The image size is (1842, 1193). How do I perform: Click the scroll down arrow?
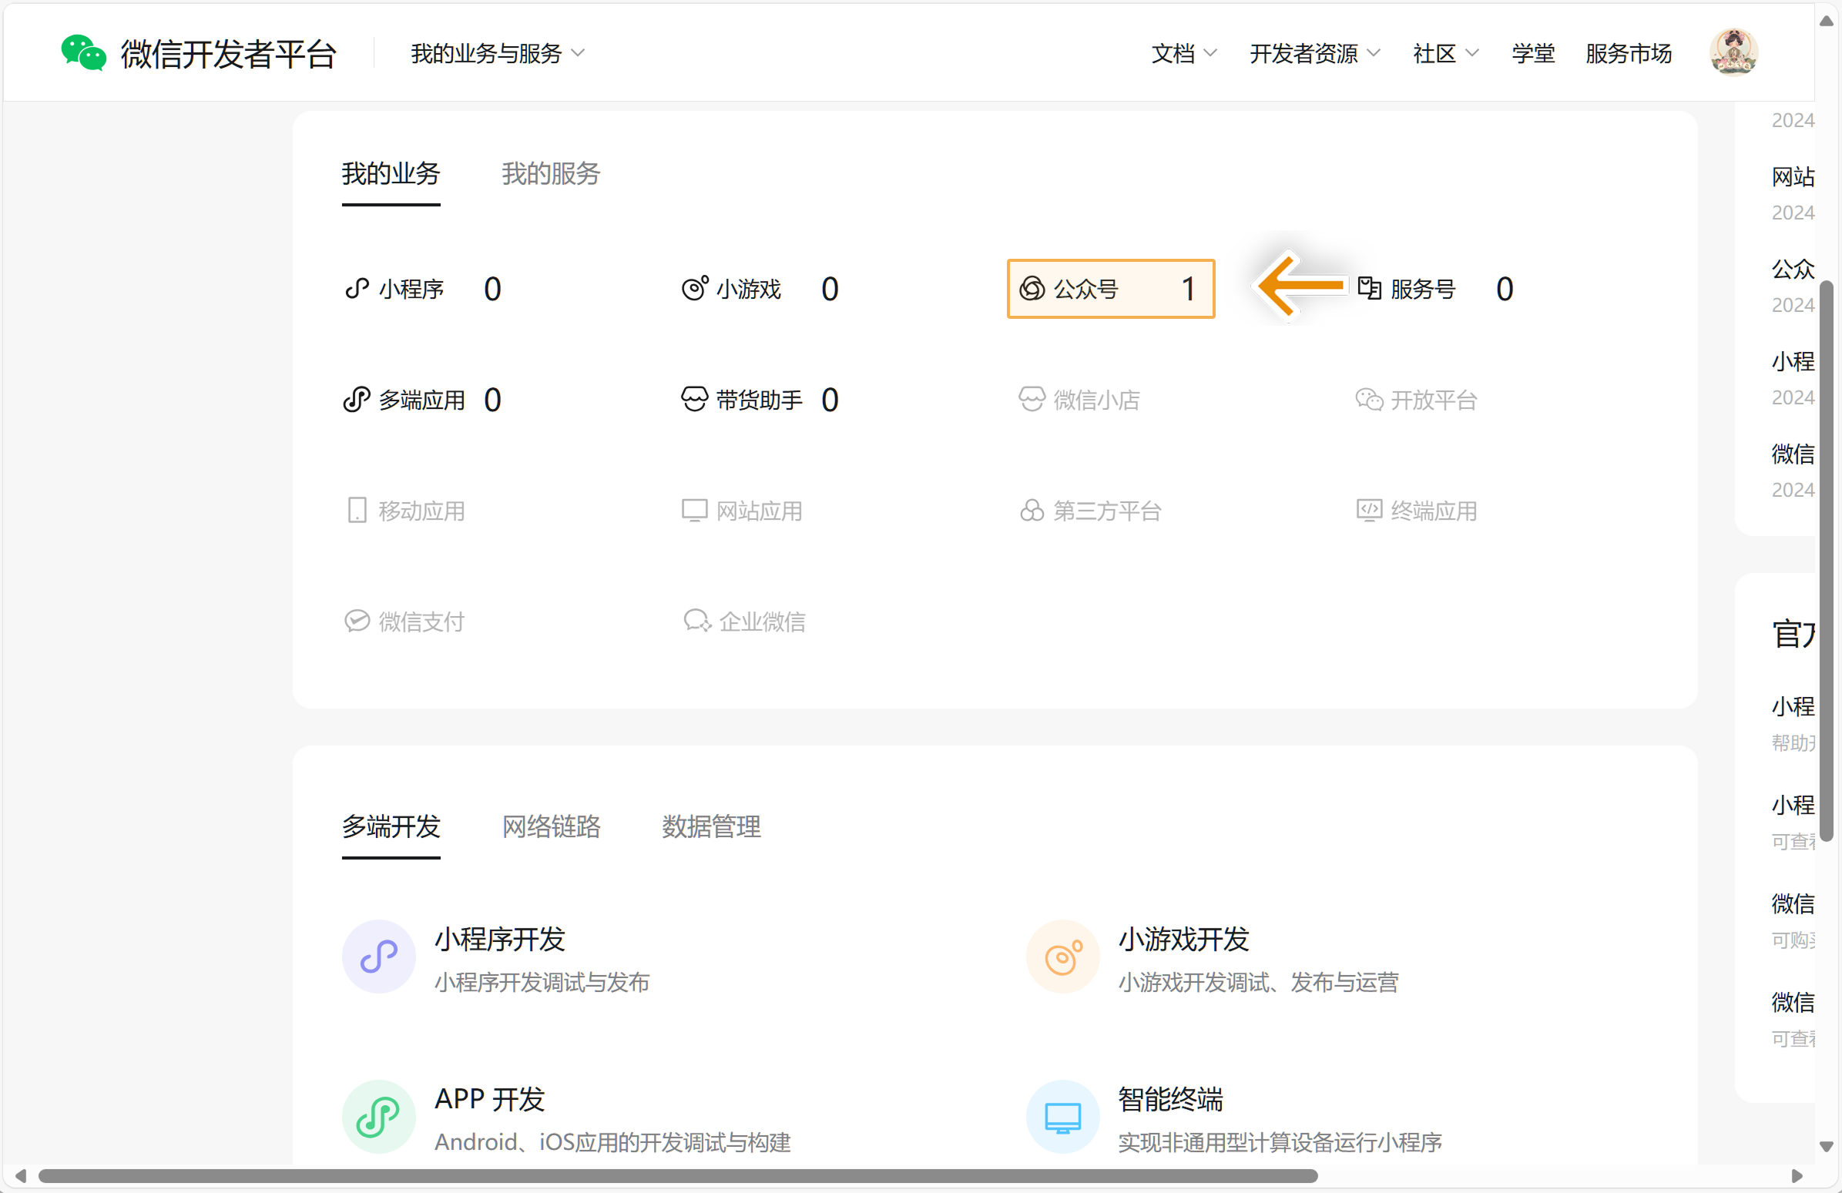[x=1826, y=1146]
